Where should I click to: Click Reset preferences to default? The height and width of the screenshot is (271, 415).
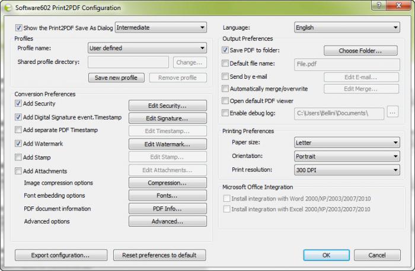pos(159,255)
